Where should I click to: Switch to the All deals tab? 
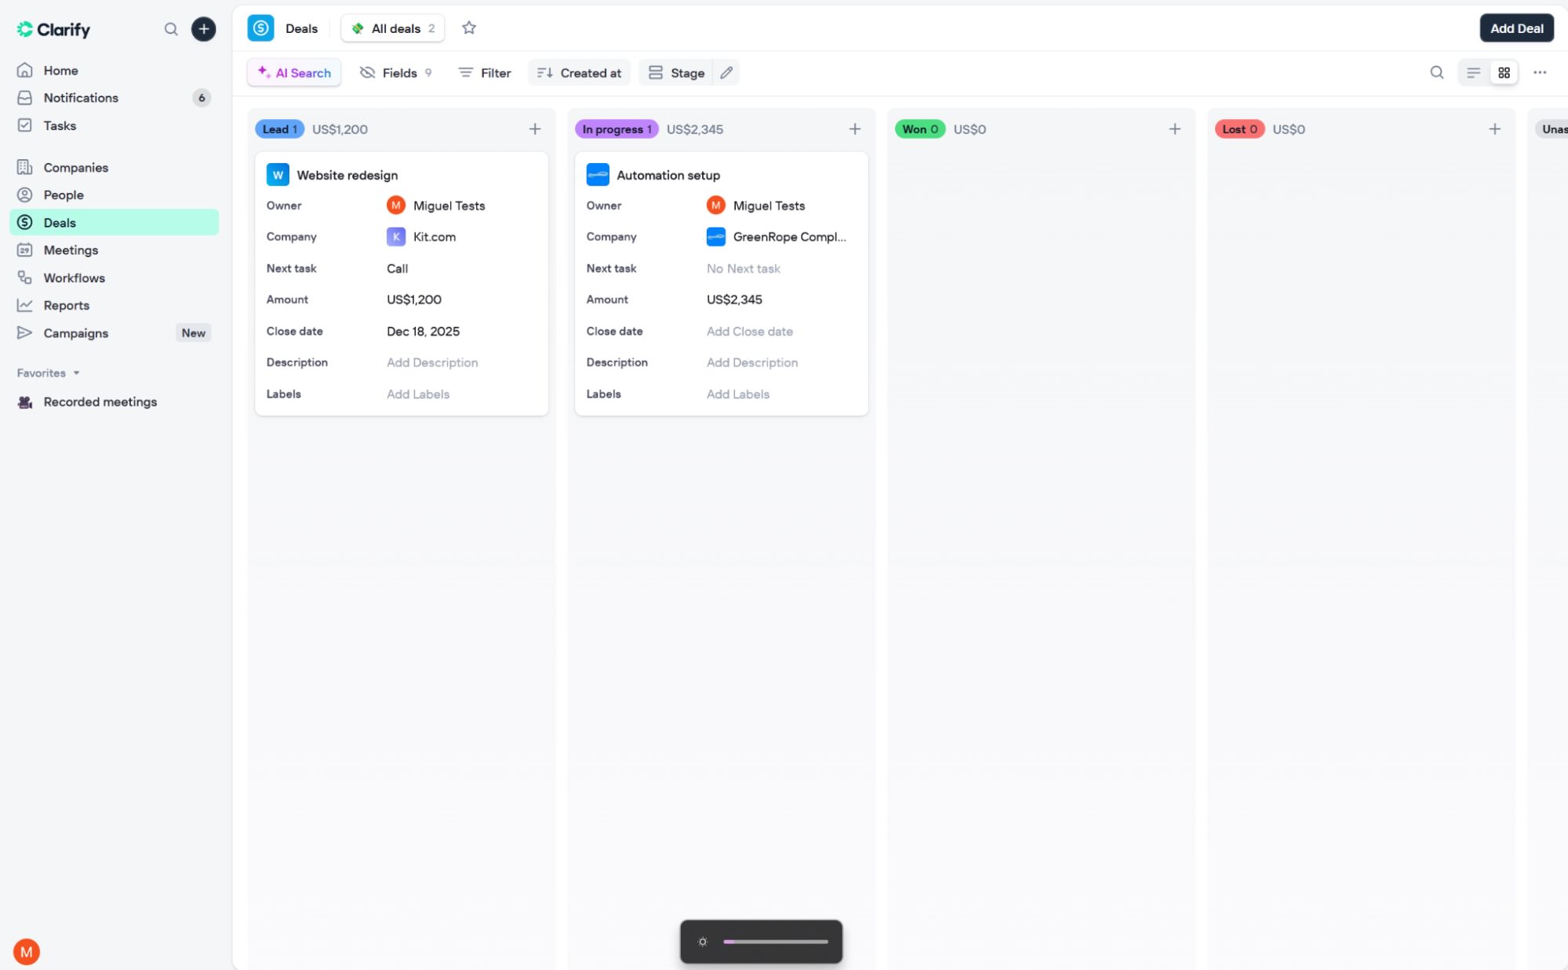click(x=392, y=27)
